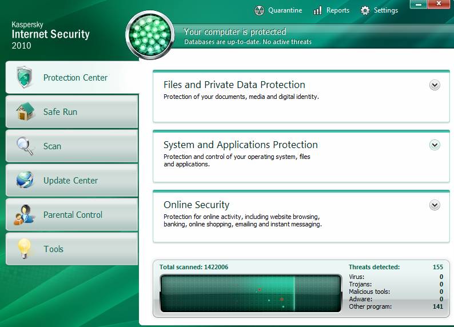This screenshot has height=327, width=454.
Task: Expand System and Applications Protection chevron
Action: click(435, 145)
